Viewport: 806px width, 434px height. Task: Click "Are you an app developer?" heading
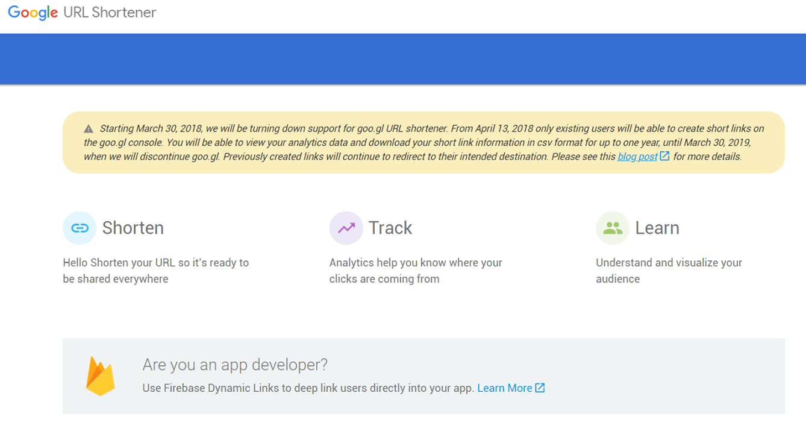click(x=235, y=365)
